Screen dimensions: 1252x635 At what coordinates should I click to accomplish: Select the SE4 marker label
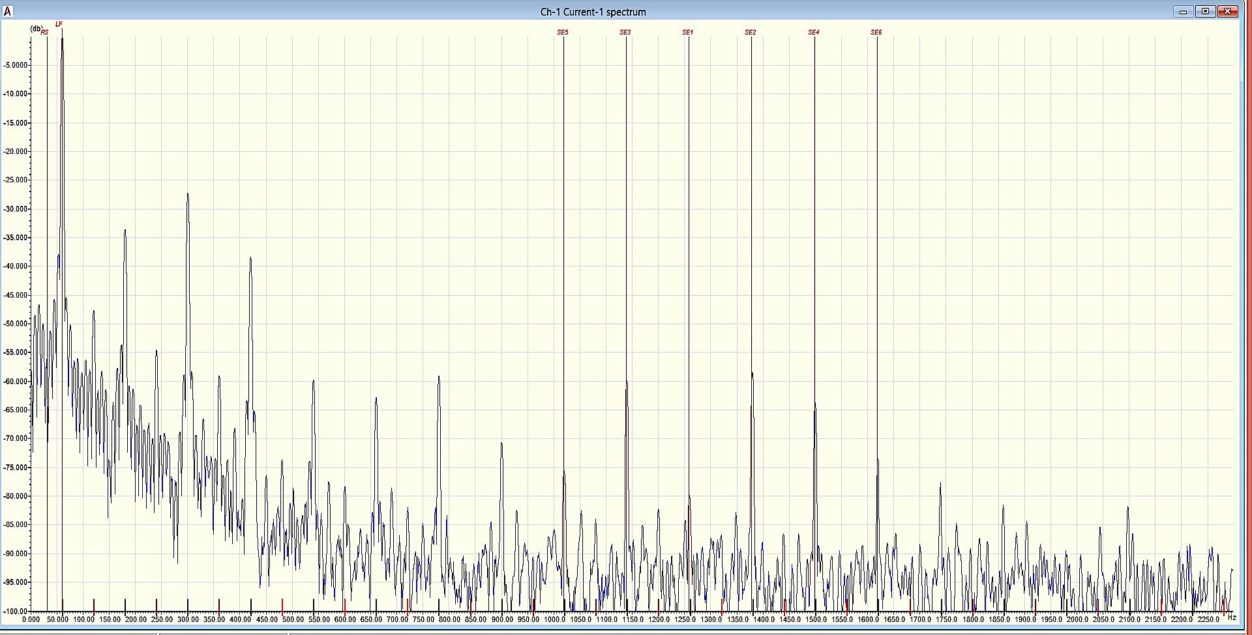click(813, 32)
